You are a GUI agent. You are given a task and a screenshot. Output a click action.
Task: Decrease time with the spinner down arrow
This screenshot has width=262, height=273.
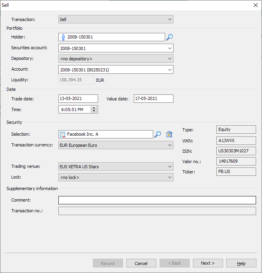point(94,111)
